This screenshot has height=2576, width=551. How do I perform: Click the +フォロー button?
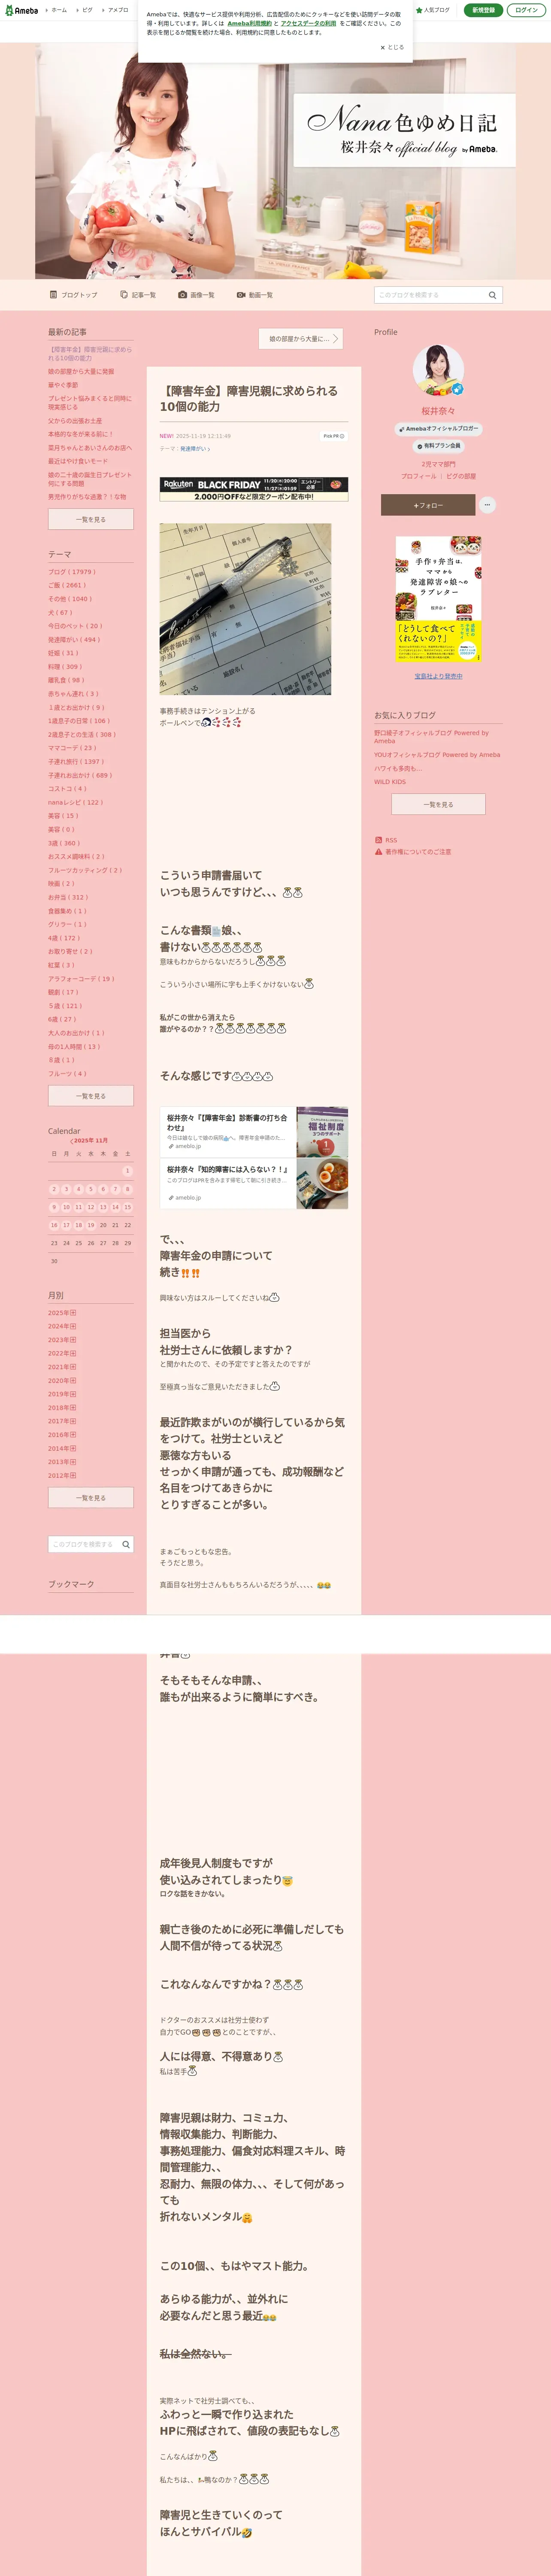click(428, 505)
